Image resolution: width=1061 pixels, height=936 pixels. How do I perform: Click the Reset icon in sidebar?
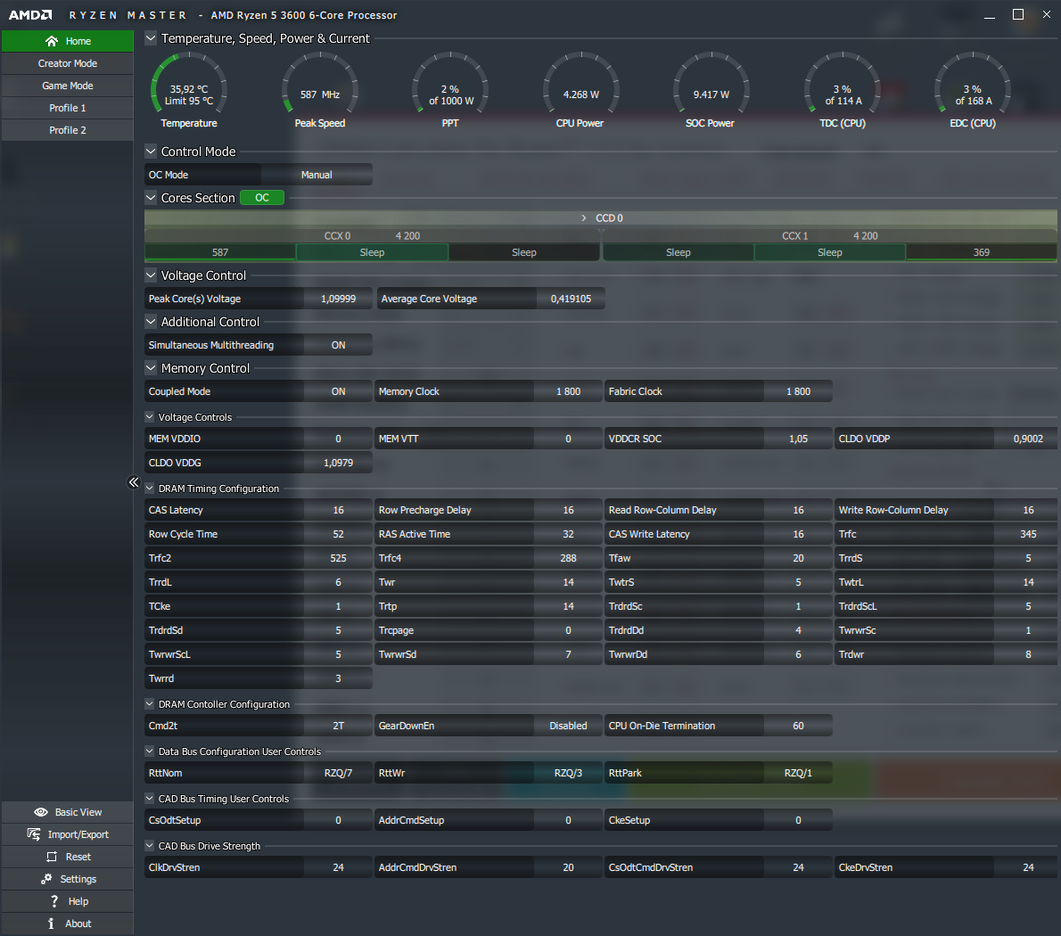click(x=52, y=857)
